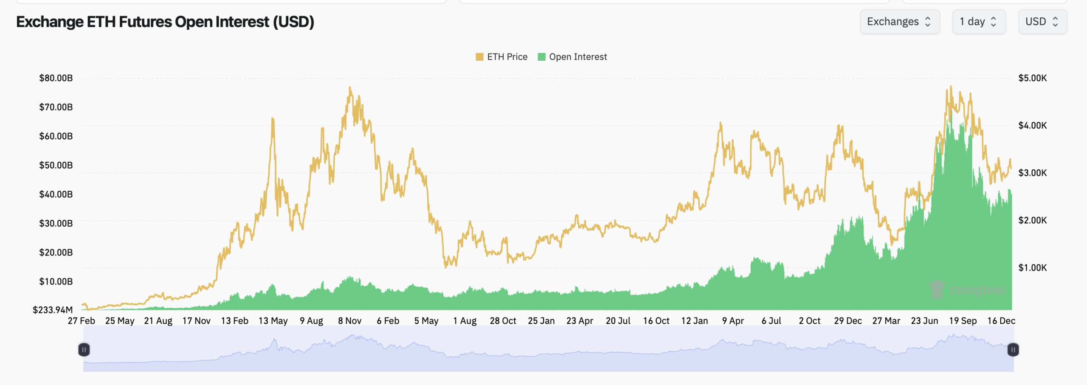Image resolution: width=1087 pixels, height=385 pixels.
Task: Click the $80.00B label on the left axis
Action: [56, 78]
